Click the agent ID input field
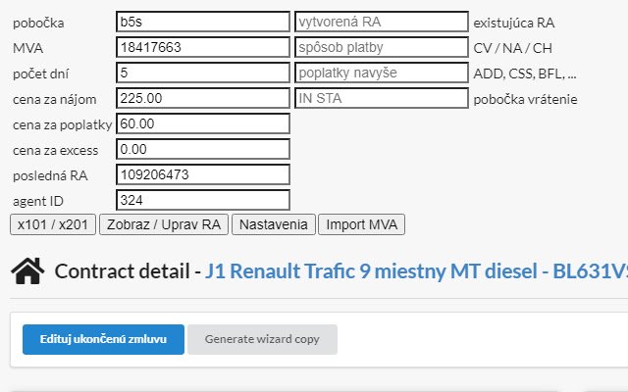The width and height of the screenshot is (628, 392). [203, 200]
